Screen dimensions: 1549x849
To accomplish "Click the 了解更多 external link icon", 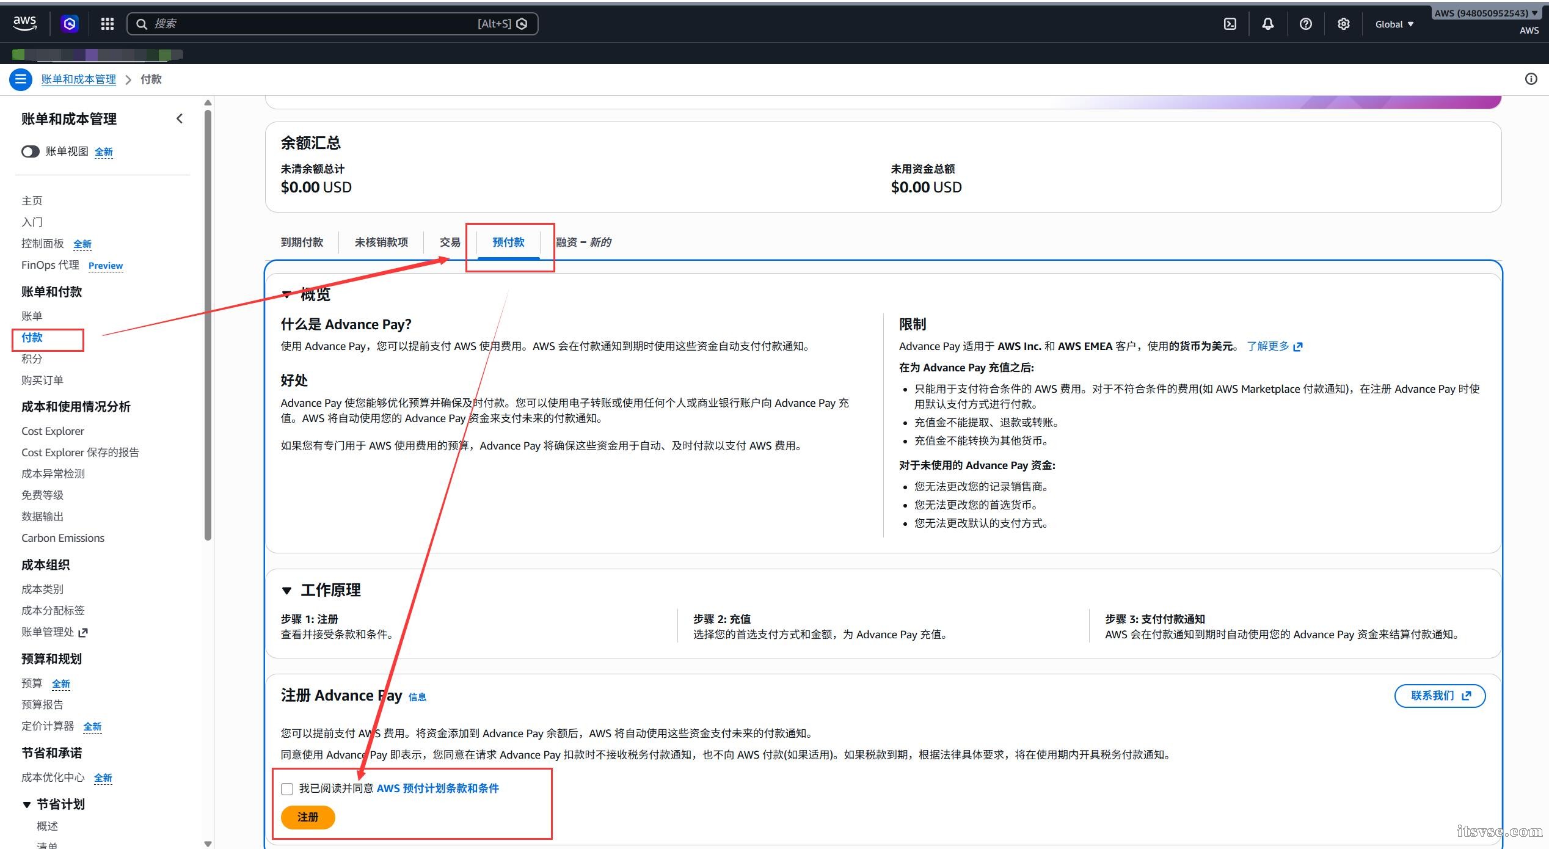I will coord(1298,347).
